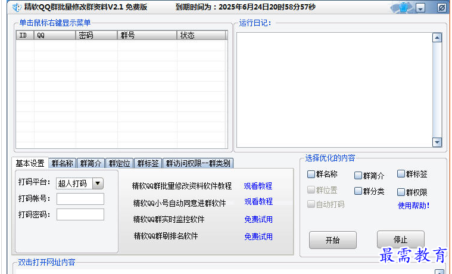Switch to the 基本设置 tab
This screenshot has width=452, height=274.
(30, 163)
